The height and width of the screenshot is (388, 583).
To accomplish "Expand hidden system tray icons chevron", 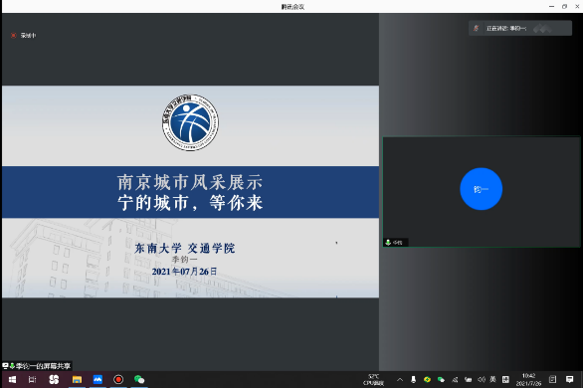I will tap(400, 379).
